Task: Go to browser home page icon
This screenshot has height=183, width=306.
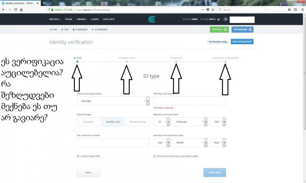Action: point(21,10)
